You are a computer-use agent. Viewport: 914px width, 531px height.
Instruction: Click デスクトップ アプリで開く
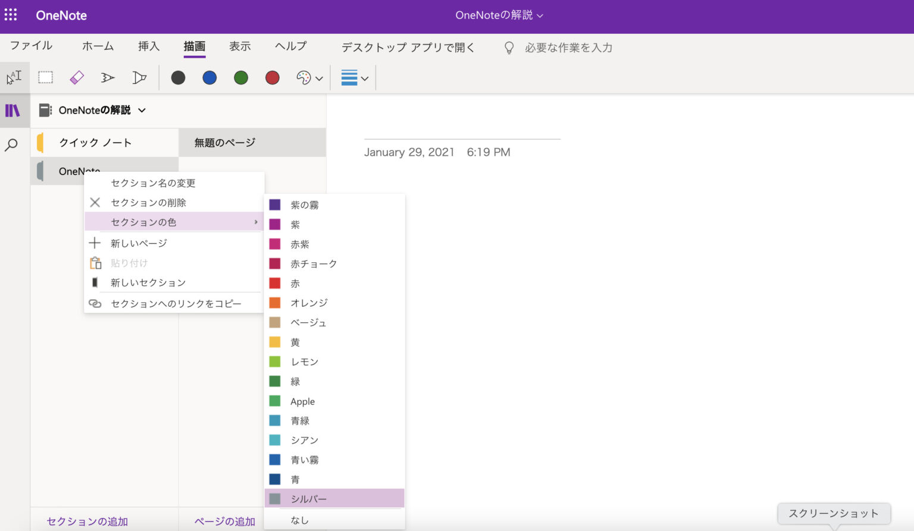coord(408,47)
